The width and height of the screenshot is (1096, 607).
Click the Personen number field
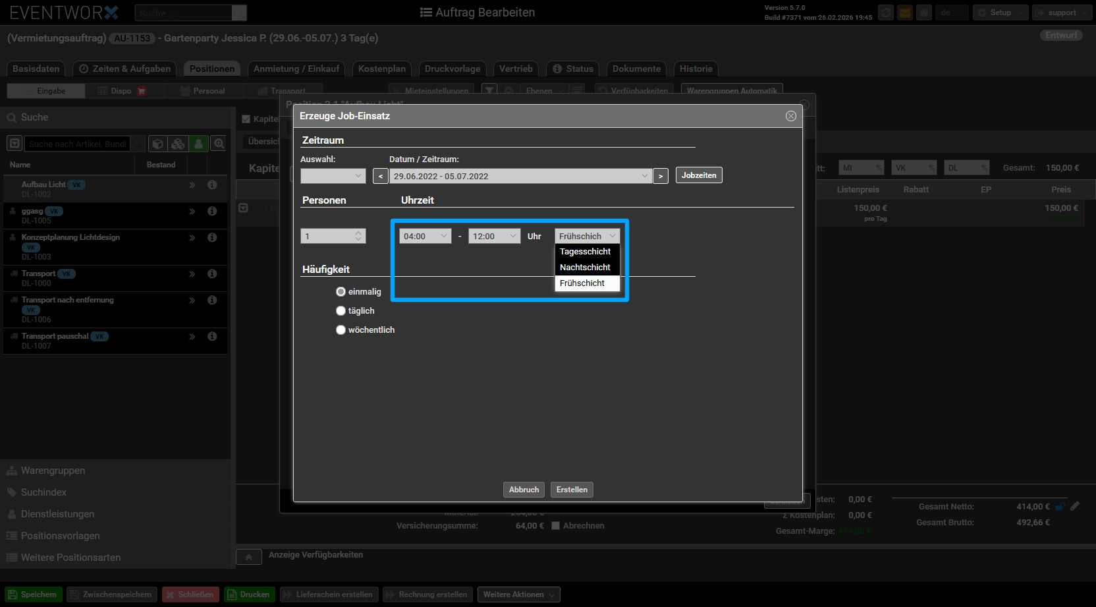tap(327, 236)
